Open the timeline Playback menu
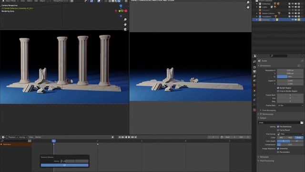This screenshot has height=172, width=305. tap(13, 137)
